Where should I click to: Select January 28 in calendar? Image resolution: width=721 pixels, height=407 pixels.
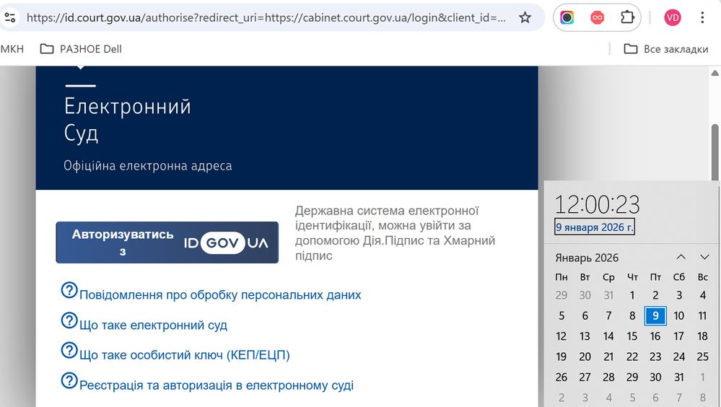point(608,377)
